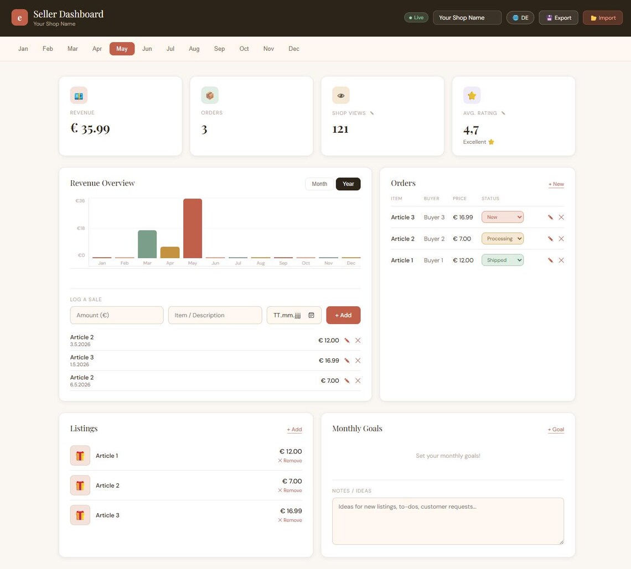
Task: Toggle the Live status badge
Action: [x=416, y=18]
